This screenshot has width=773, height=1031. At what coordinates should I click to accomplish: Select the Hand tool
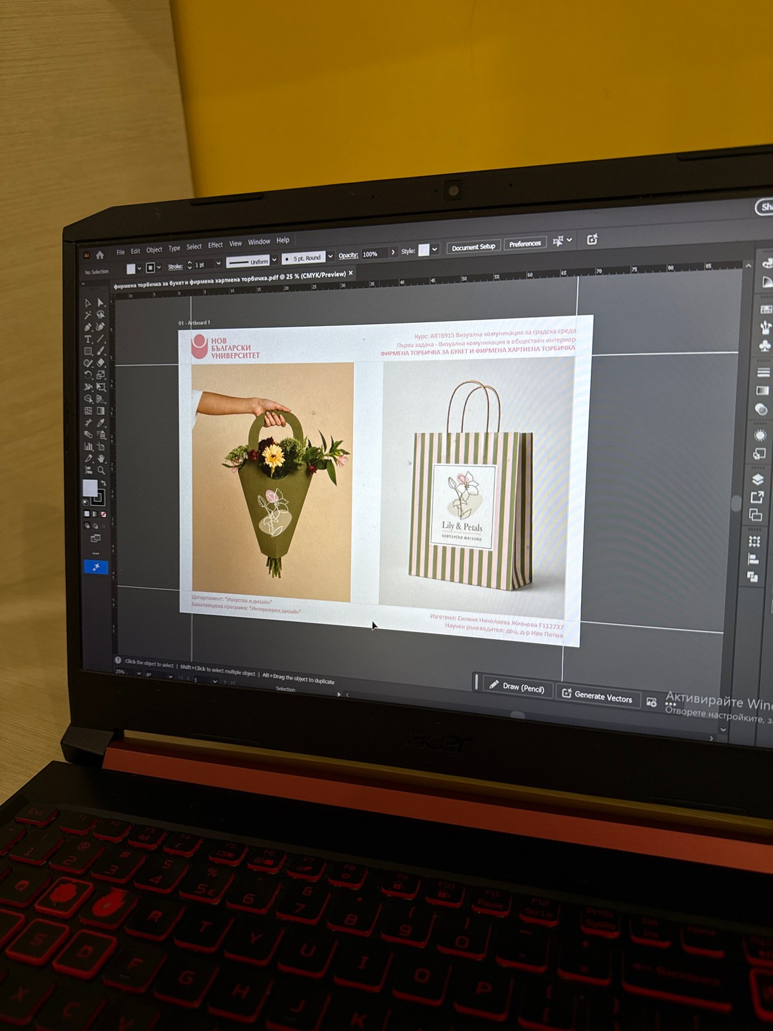[100, 458]
